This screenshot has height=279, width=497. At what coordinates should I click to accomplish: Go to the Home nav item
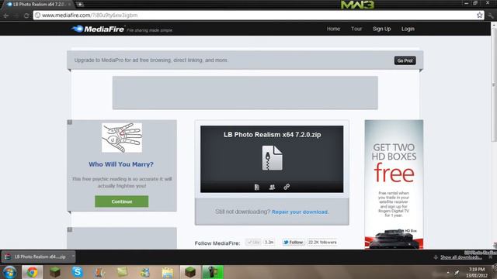[333, 29]
